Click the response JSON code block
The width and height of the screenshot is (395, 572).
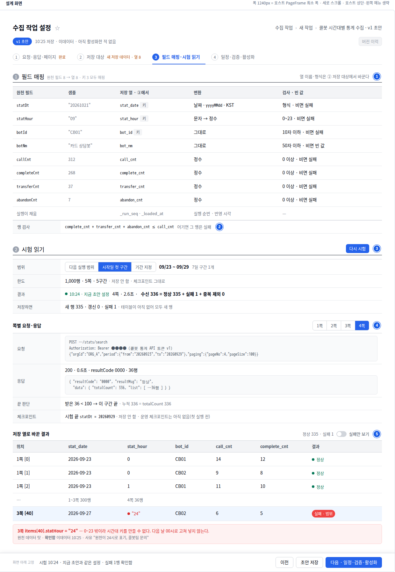(x=221, y=385)
